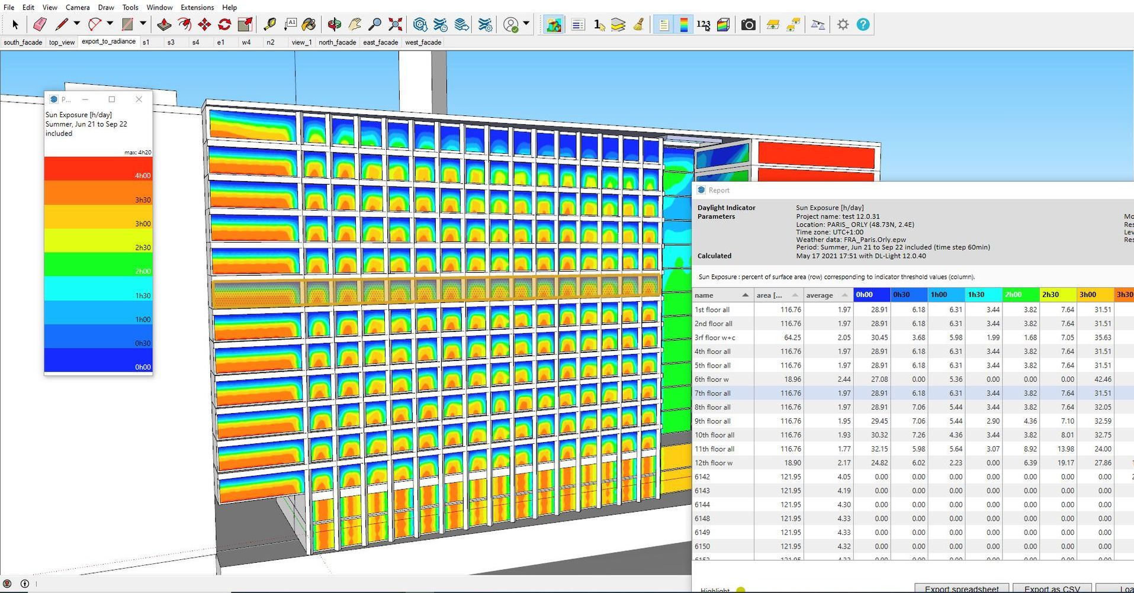This screenshot has height=593, width=1134.
Task: Select the Scale tool
Action: (245, 24)
